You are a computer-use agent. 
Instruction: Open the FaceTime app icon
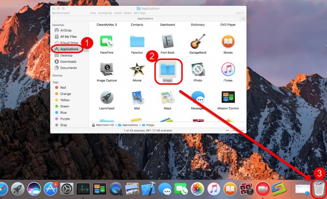coord(107,42)
